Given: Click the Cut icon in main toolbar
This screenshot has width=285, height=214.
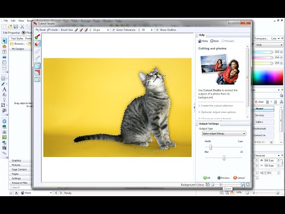Looking at the screenshot, I should pyautogui.click(x=22, y=27).
